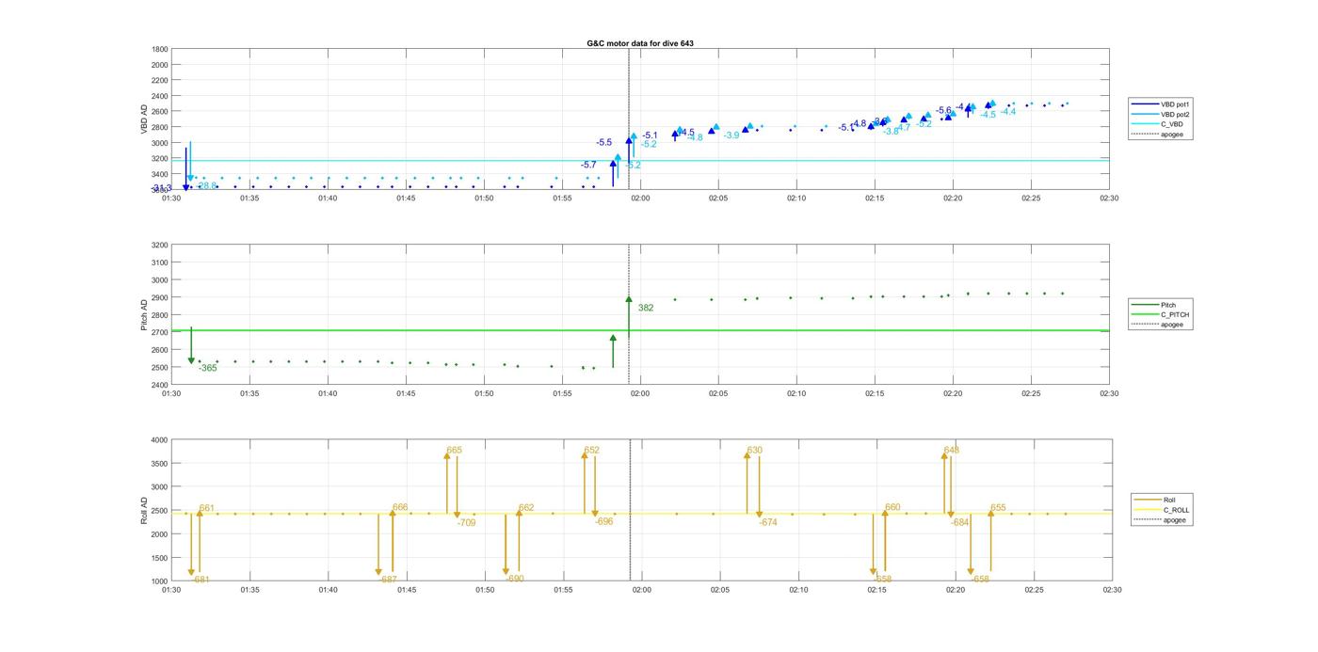Click the '3100' tick on the pitch axis

pos(160,262)
